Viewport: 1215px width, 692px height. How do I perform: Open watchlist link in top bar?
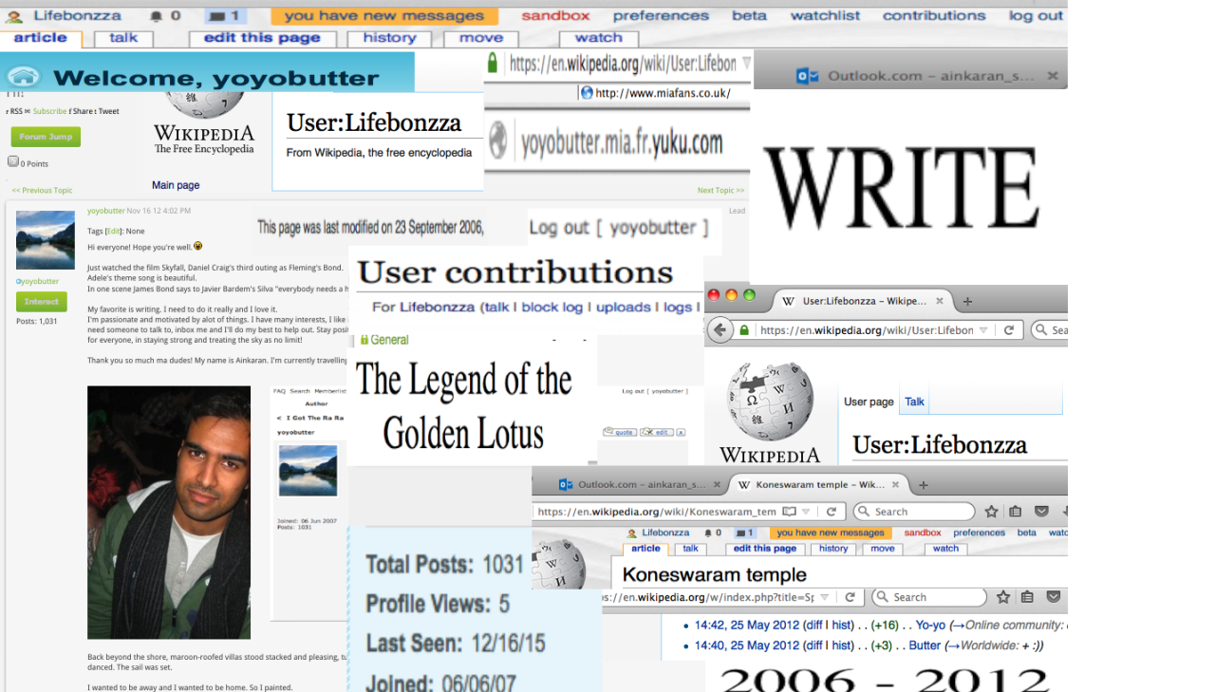pyautogui.click(x=825, y=16)
